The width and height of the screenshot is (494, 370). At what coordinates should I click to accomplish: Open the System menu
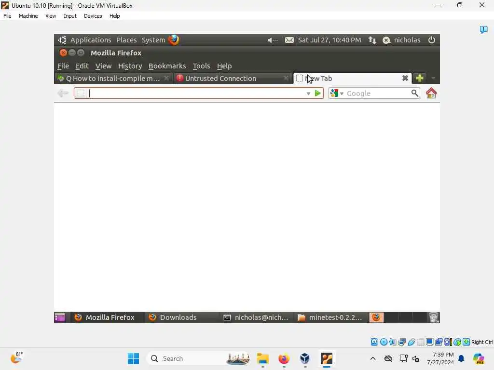[153, 40]
